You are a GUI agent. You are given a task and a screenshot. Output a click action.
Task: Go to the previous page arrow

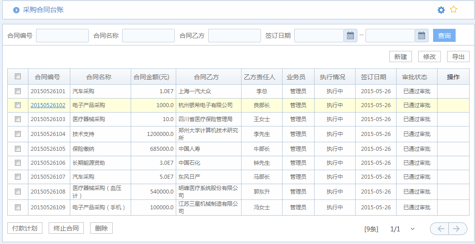(441, 229)
